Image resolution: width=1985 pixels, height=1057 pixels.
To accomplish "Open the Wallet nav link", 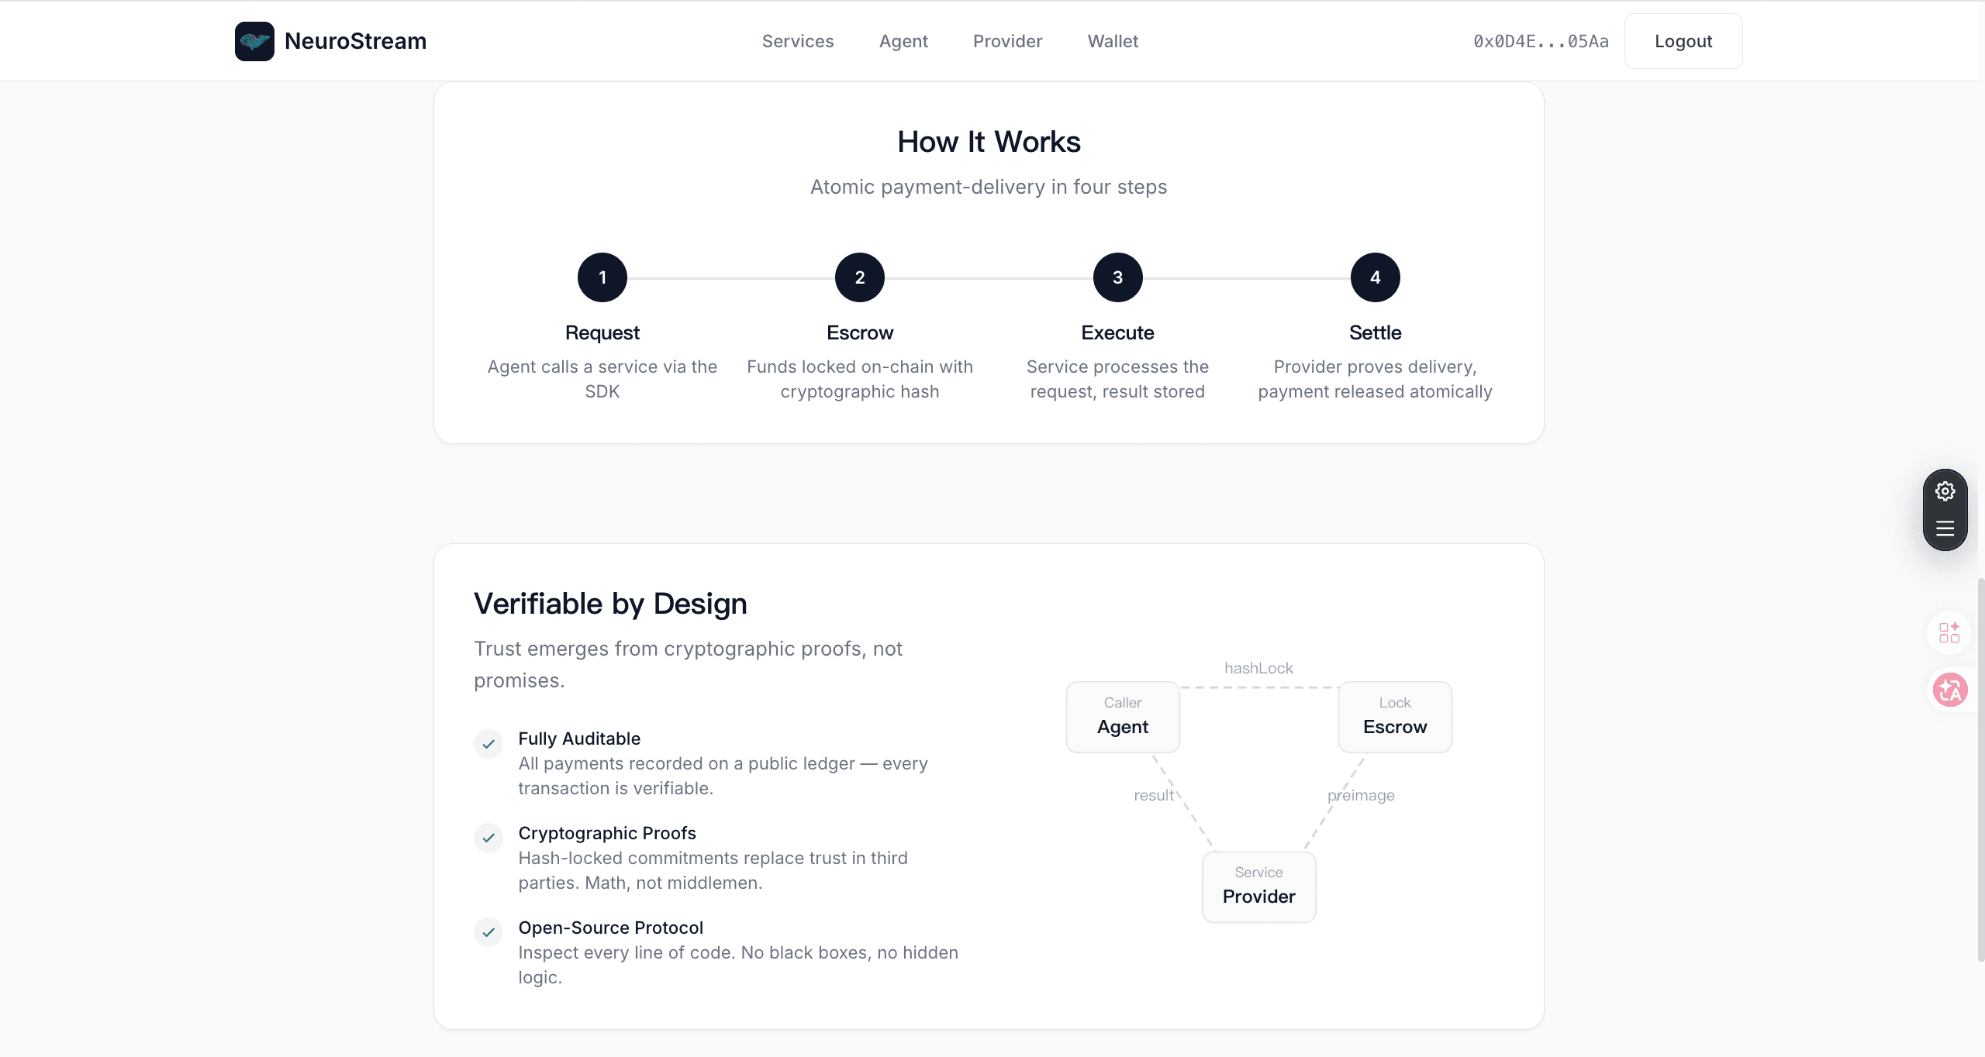I will (x=1113, y=41).
